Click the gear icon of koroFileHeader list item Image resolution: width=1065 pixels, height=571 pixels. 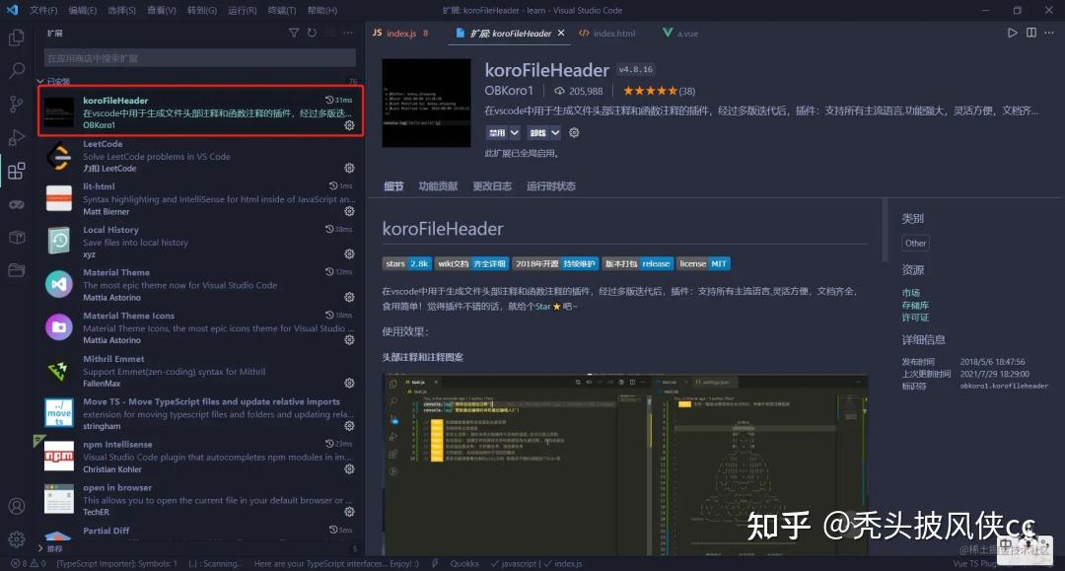coord(349,125)
